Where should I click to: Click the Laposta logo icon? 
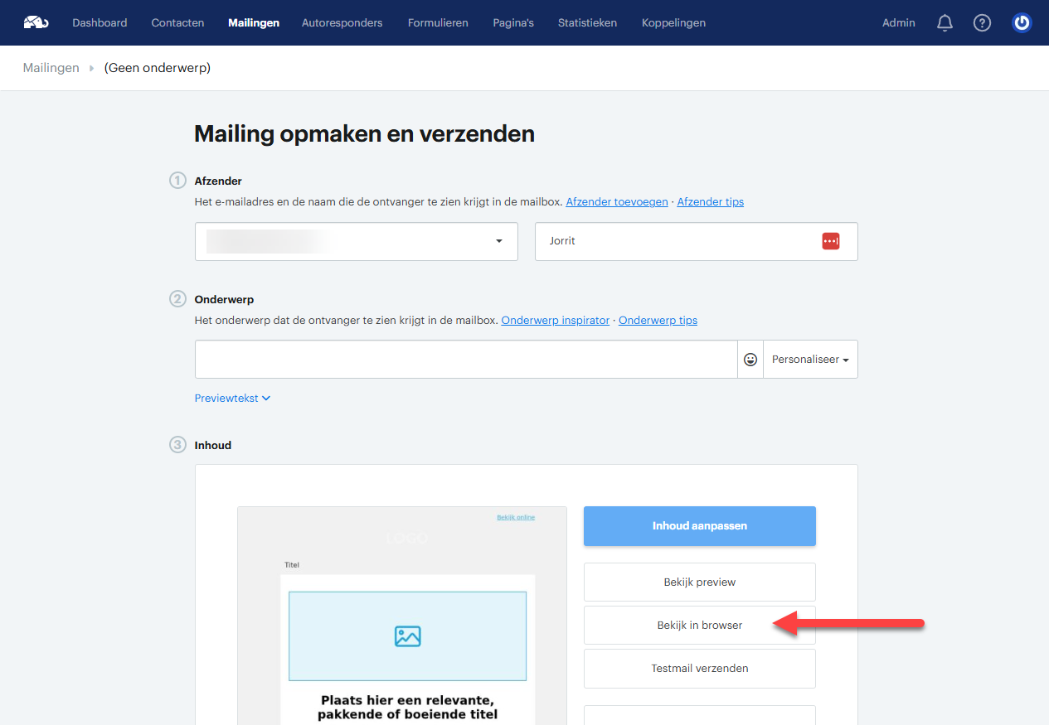36,22
